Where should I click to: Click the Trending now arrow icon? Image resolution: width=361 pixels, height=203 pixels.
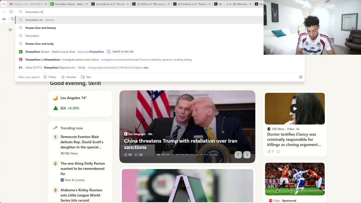[55, 128]
